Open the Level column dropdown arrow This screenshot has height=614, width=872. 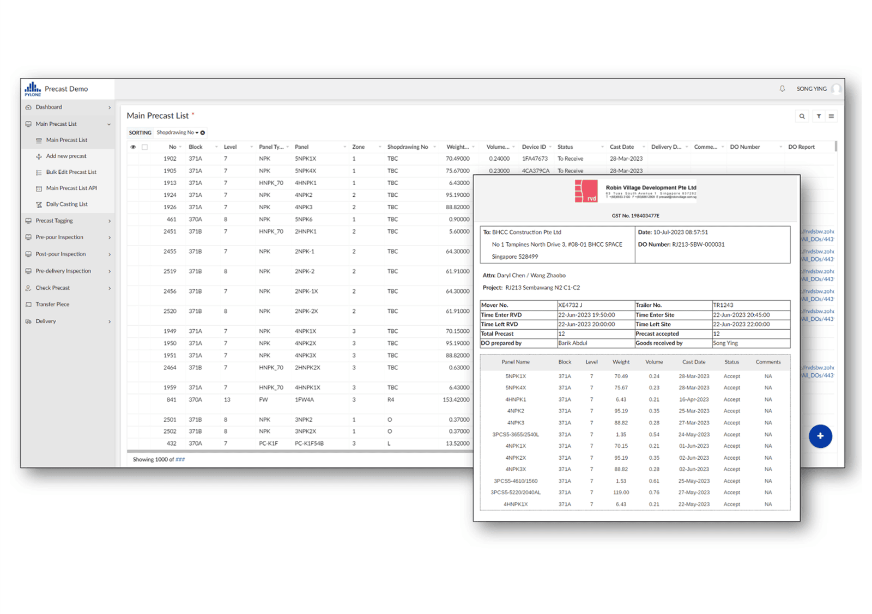(251, 147)
